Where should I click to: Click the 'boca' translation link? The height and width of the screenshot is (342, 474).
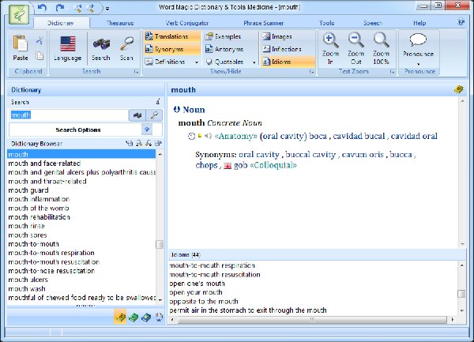[318, 137]
